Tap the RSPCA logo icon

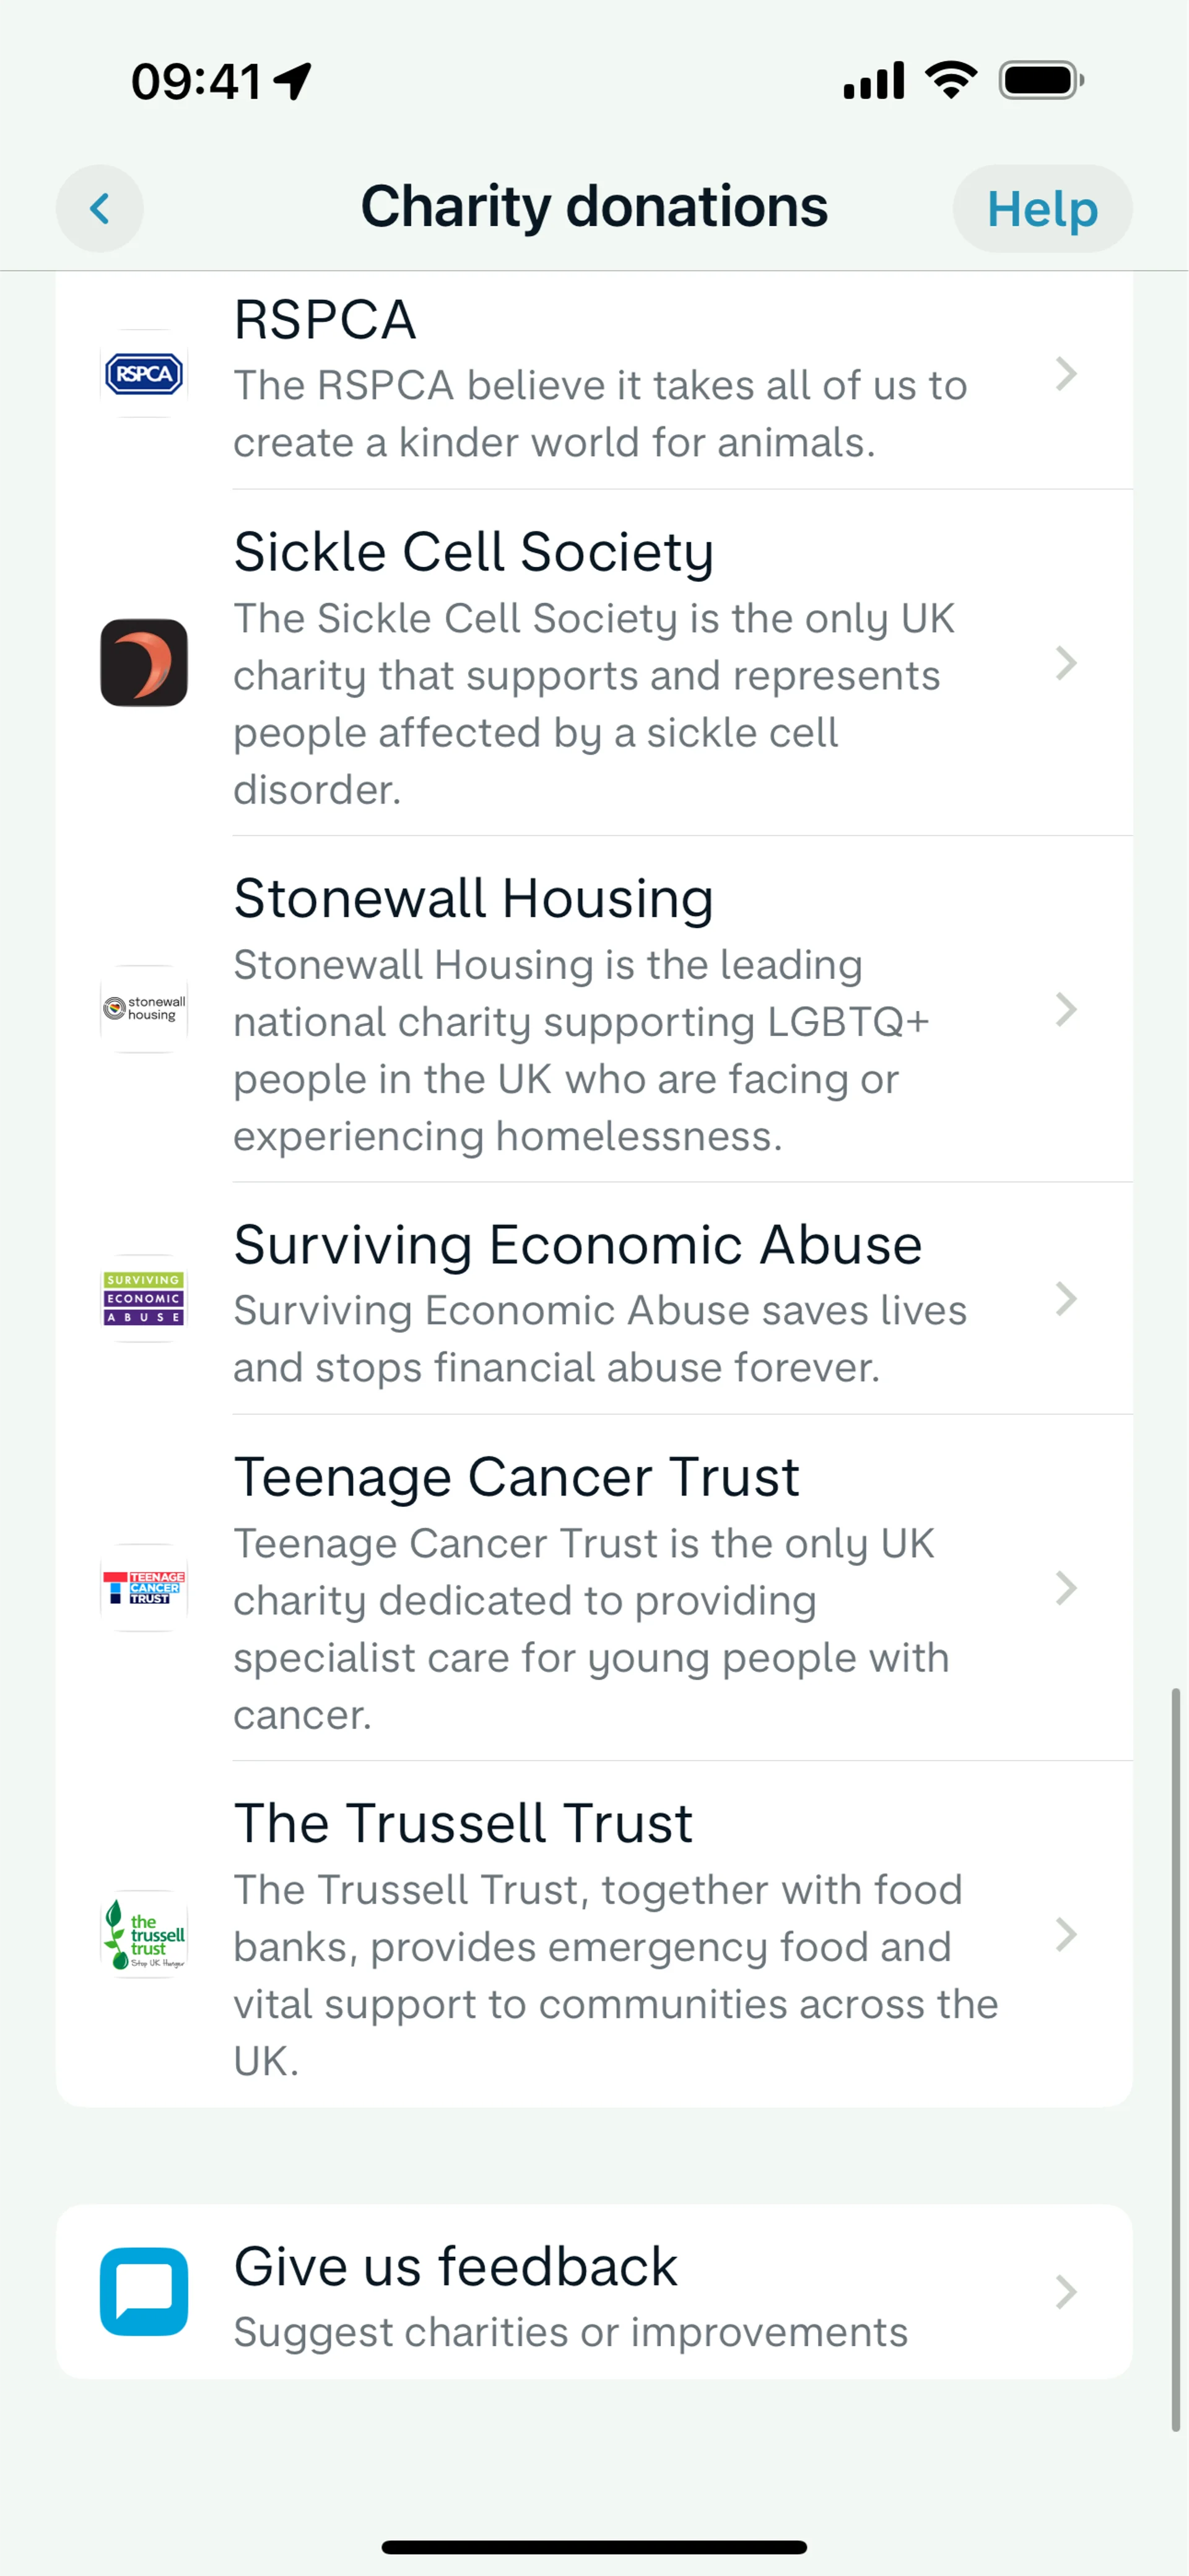click(144, 374)
